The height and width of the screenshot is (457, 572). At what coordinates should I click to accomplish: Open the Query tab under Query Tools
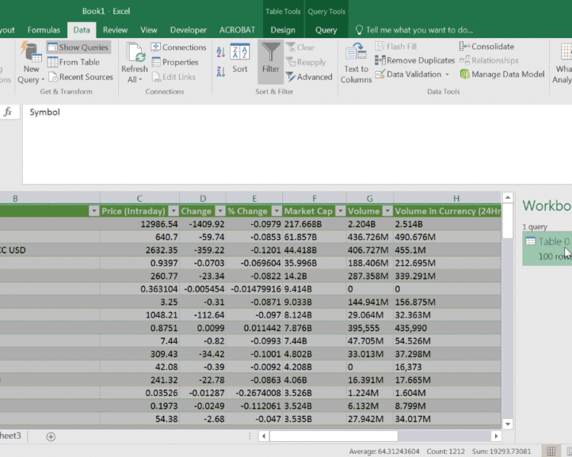[x=326, y=30]
